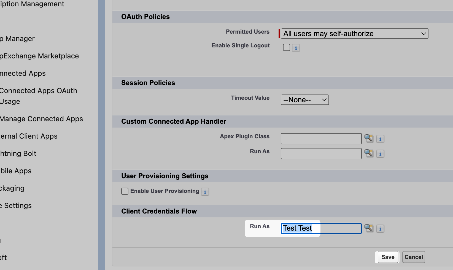
Task: Show info for Client Credentials Run As
Action: click(380, 229)
